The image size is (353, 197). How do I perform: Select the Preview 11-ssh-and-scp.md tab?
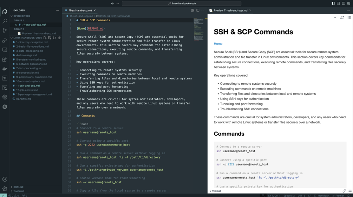pos(230,10)
